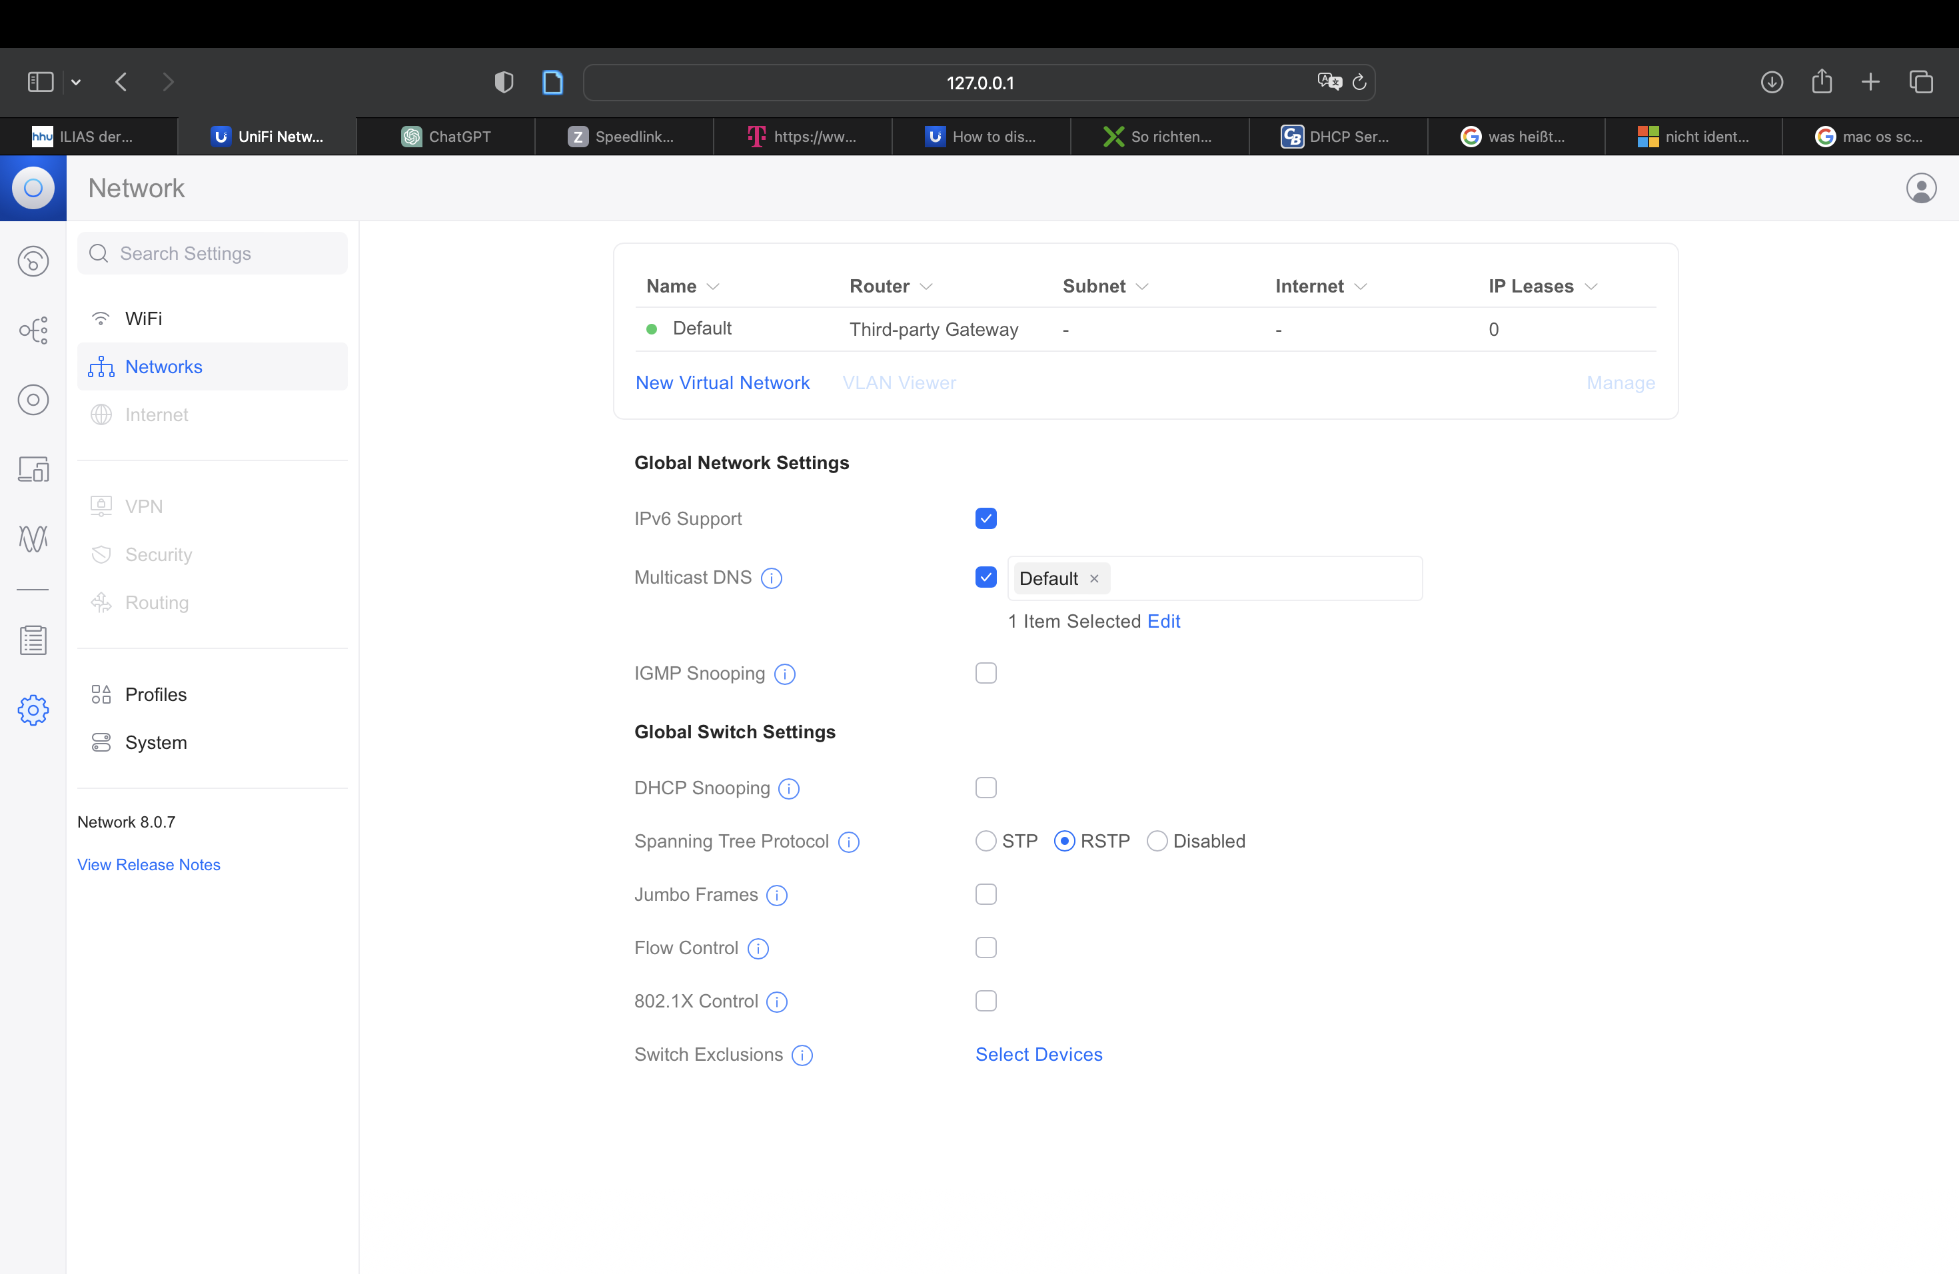1959x1274 pixels.
Task: Open the Insights waveform icon
Action: pyautogui.click(x=33, y=539)
